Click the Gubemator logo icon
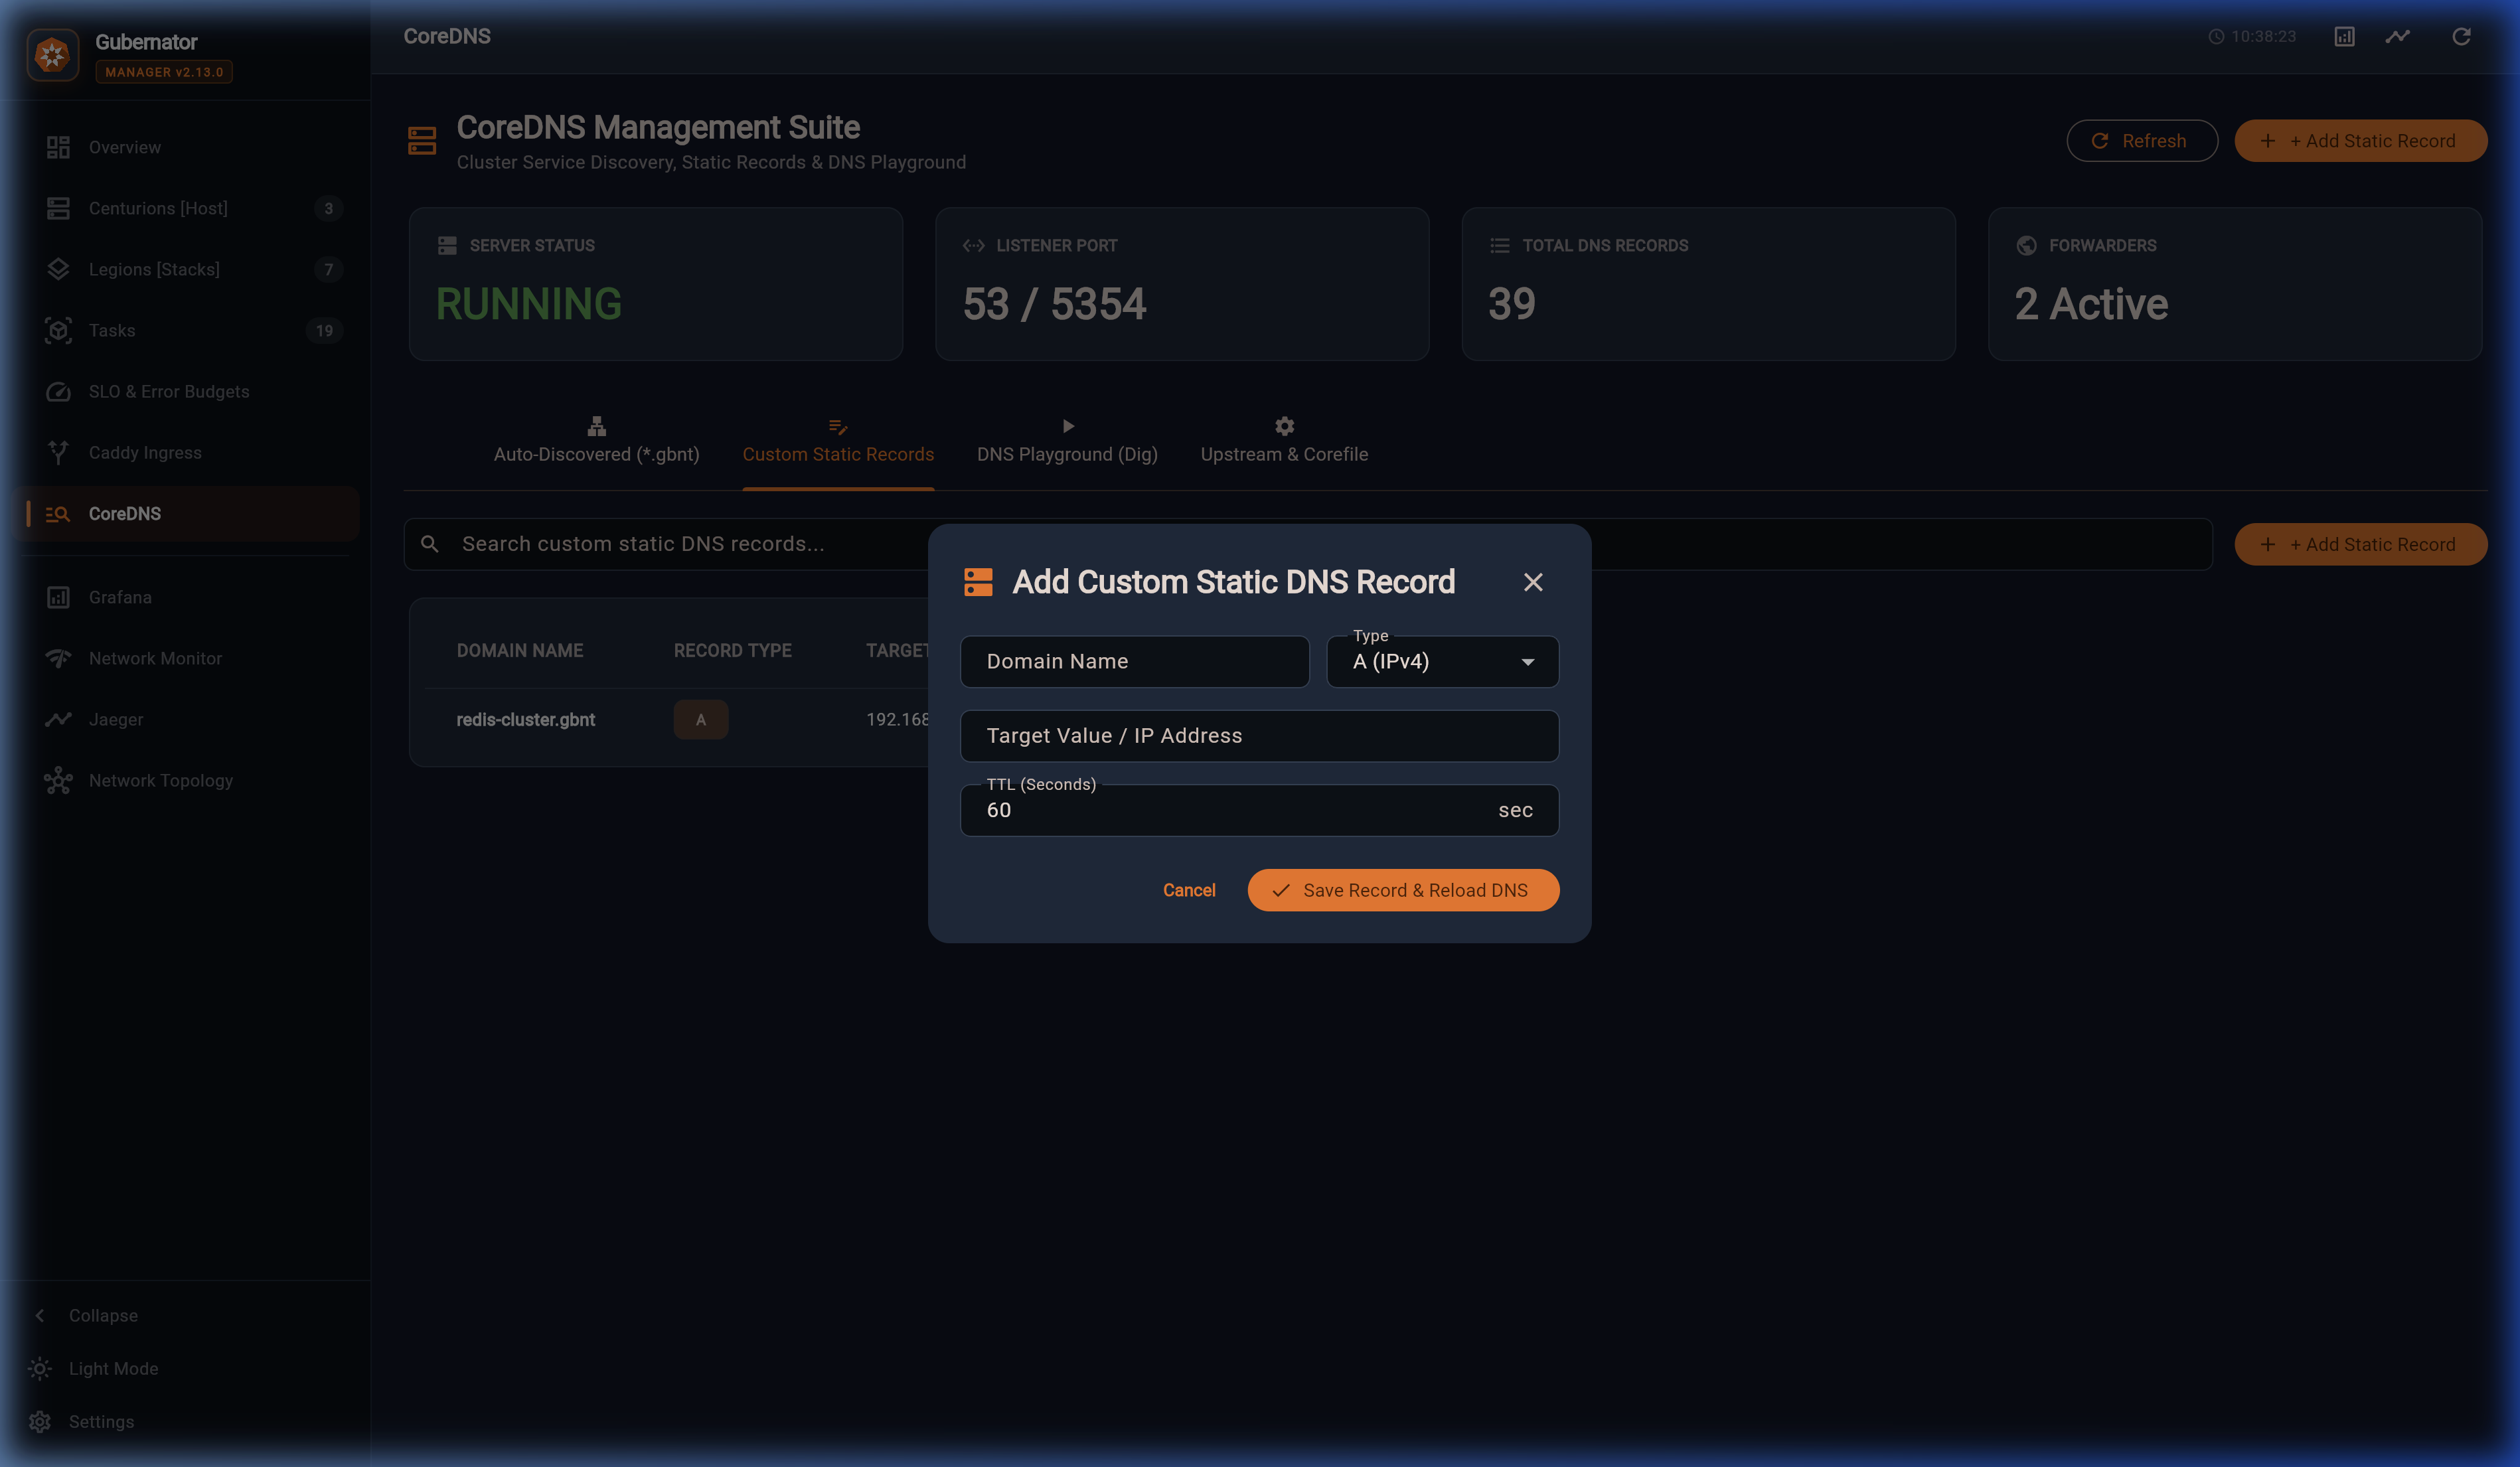Screen dimensions: 2520x1467 point(52,54)
